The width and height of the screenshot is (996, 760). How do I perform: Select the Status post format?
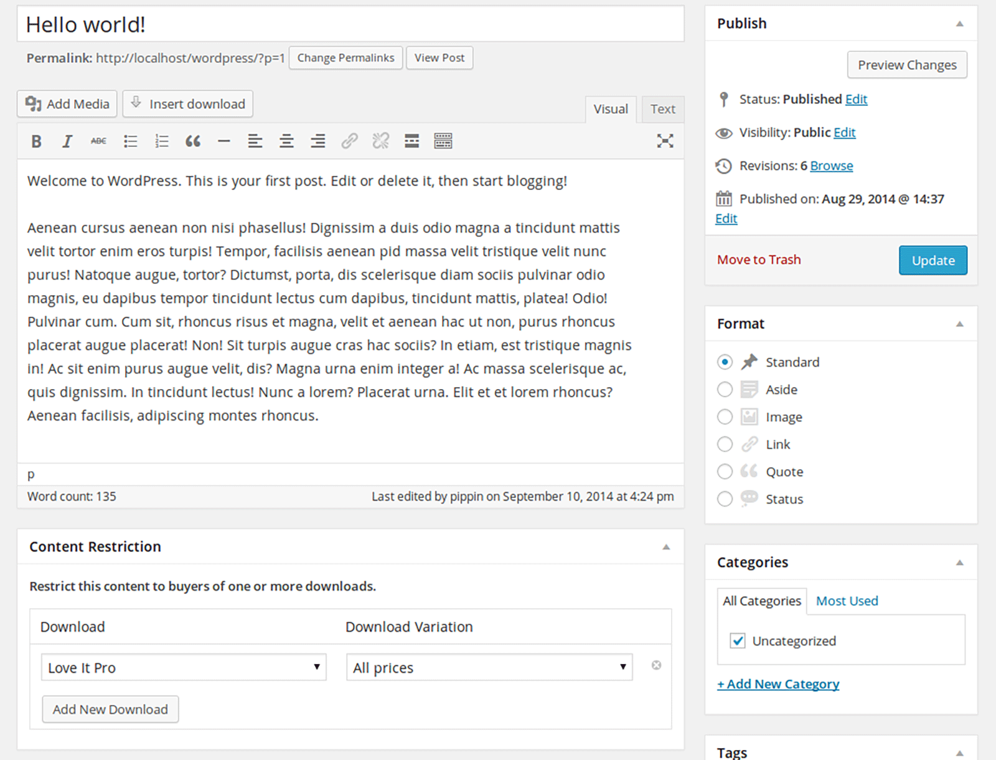[725, 499]
